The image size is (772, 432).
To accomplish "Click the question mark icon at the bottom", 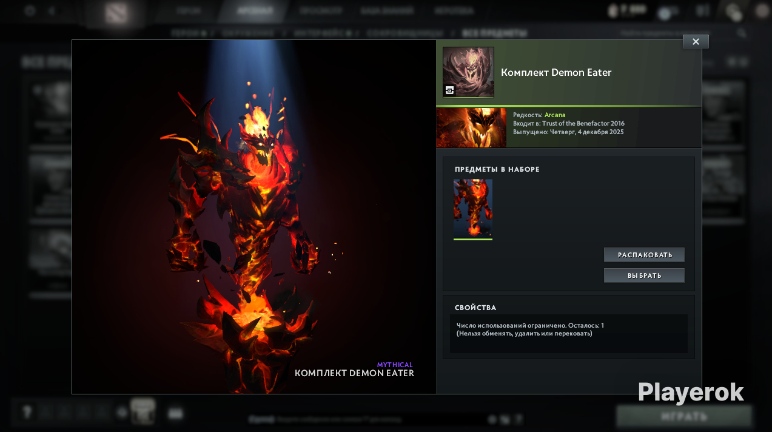I will tap(27, 413).
